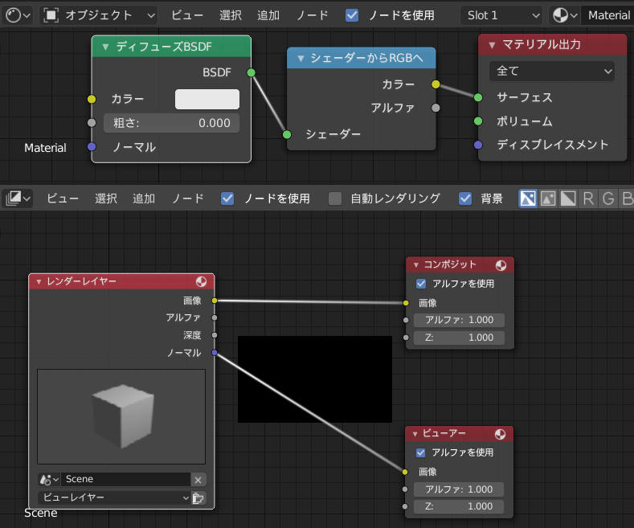Select Color display channel icon

click(x=548, y=199)
